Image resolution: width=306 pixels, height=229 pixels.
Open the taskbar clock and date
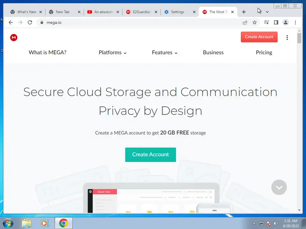click(x=291, y=223)
